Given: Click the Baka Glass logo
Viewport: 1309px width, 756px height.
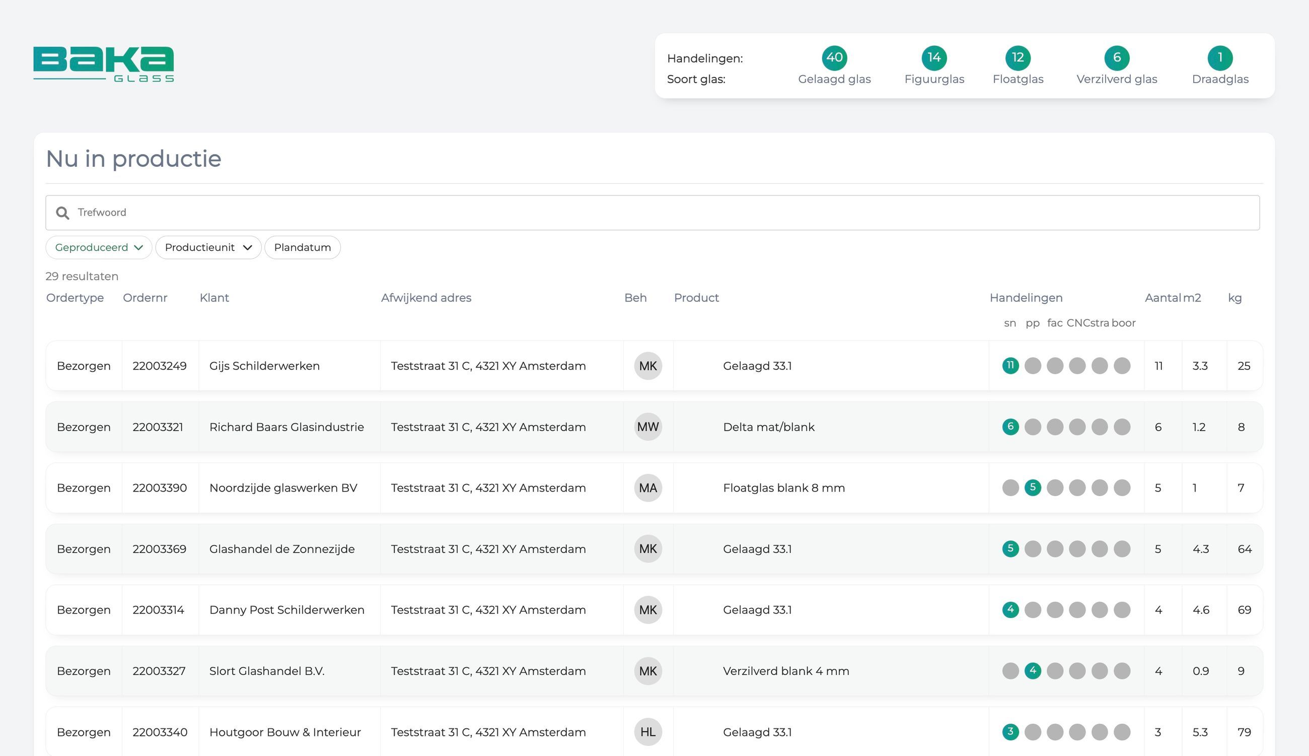Looking at the screenshot, I should pyautogui.click(x=104, y=64).
